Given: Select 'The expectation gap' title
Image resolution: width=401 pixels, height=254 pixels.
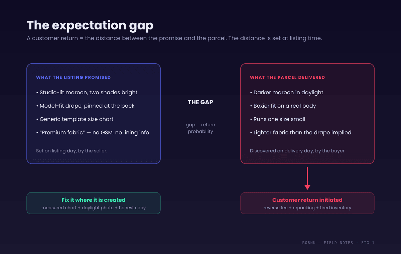Looking at the screenshot, I should (90, 25).
